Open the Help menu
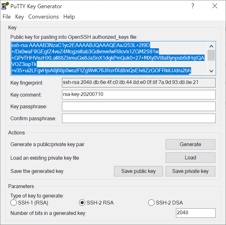The image size is (226, 225). click(x=69, y=17)
